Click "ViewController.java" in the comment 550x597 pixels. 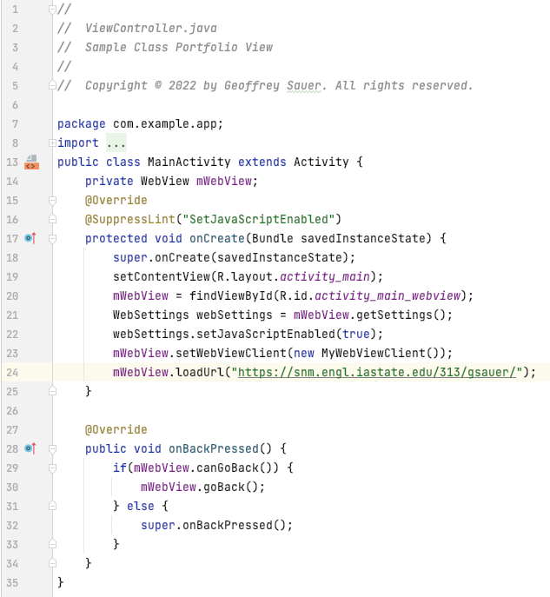151,28
